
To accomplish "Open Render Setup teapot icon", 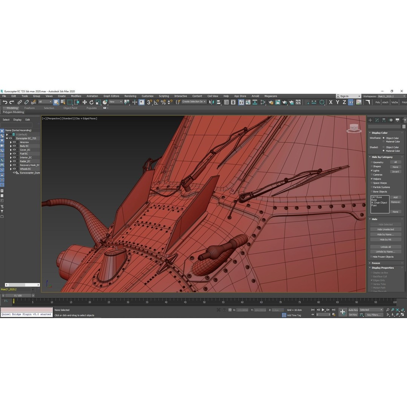I will (x=271, y=102).
